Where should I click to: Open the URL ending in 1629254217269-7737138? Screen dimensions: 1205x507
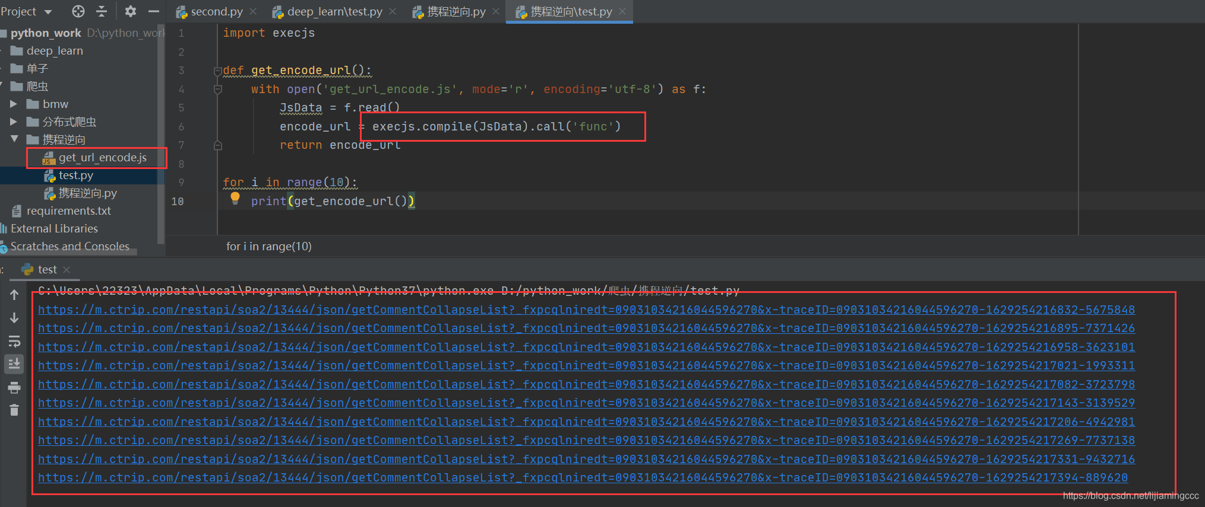(586, 440)
